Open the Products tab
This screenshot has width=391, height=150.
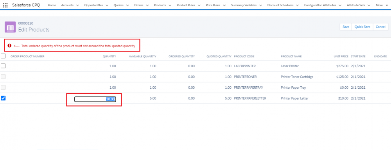click(160, 5)
